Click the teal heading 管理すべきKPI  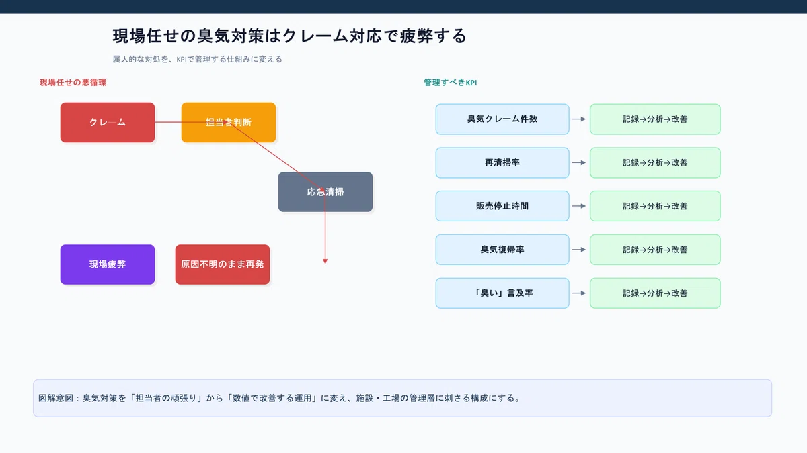click(x=451, y=83)
